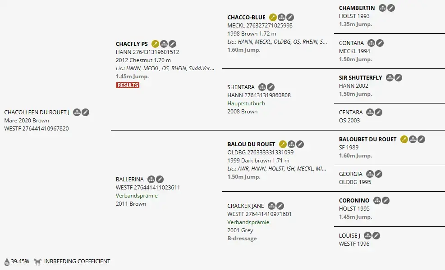Click the Centara horse name
The image size is (445, 270).
(351, 112)
